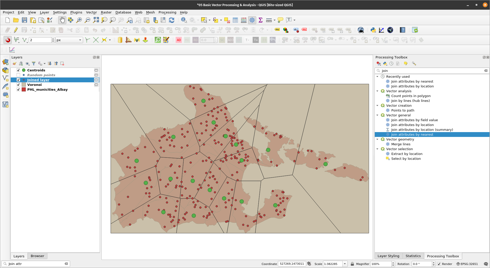Toggle the snapping magnet icon
490x268 pixels.
[8, 40]
